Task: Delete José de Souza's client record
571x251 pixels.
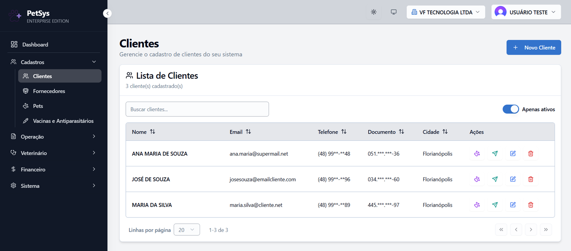Action: click(531, 179)
